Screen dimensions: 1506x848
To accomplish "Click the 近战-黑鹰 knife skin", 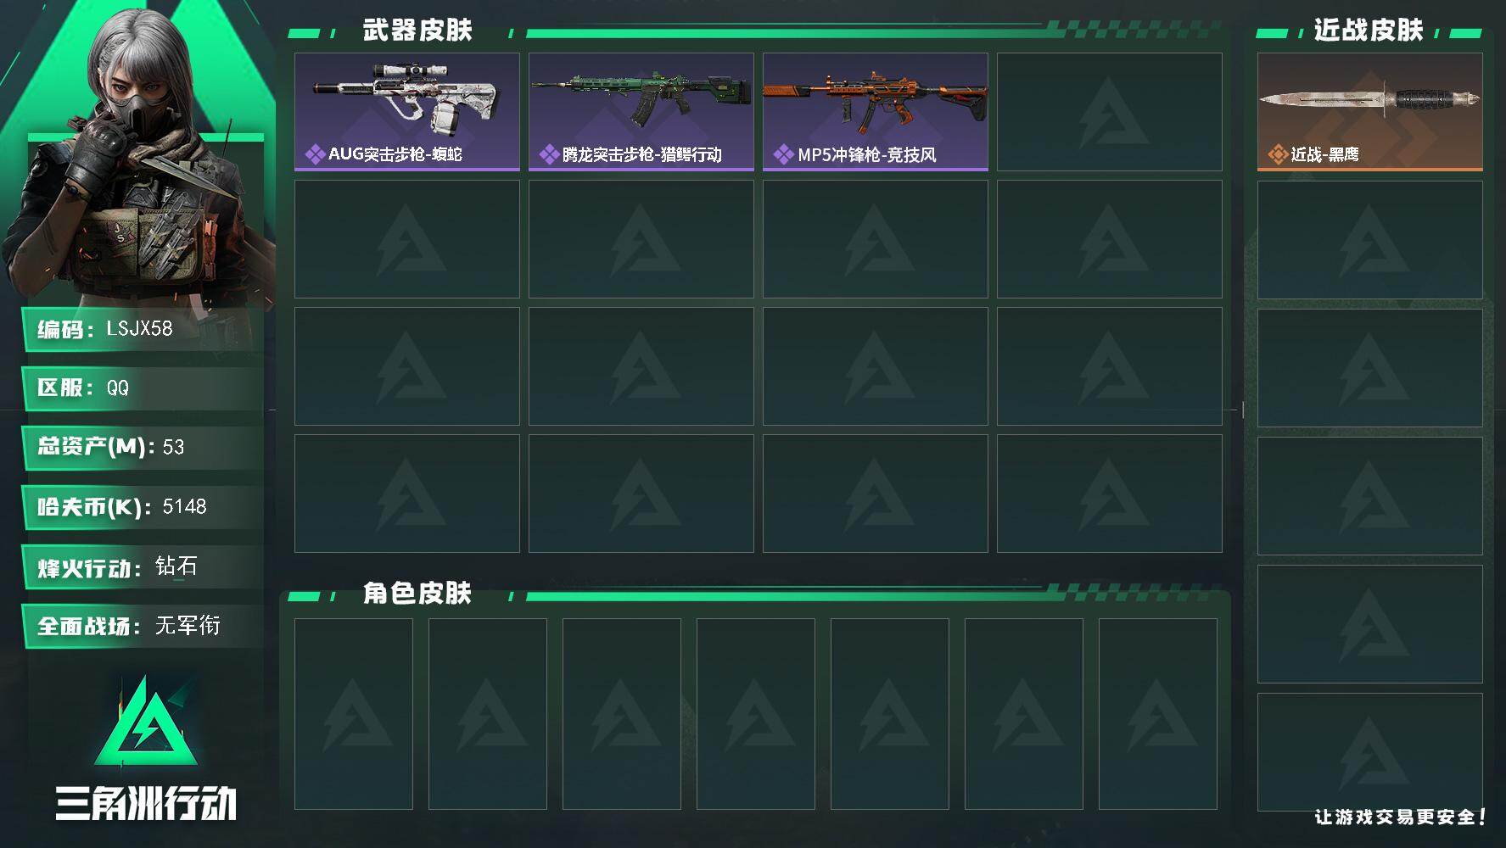I will [x=1370, y=112].
